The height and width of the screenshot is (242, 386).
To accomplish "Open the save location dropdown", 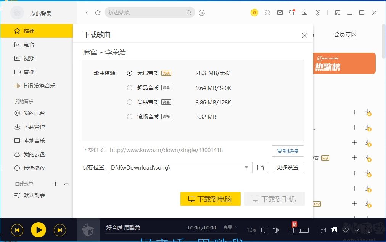I will (246, 167).
